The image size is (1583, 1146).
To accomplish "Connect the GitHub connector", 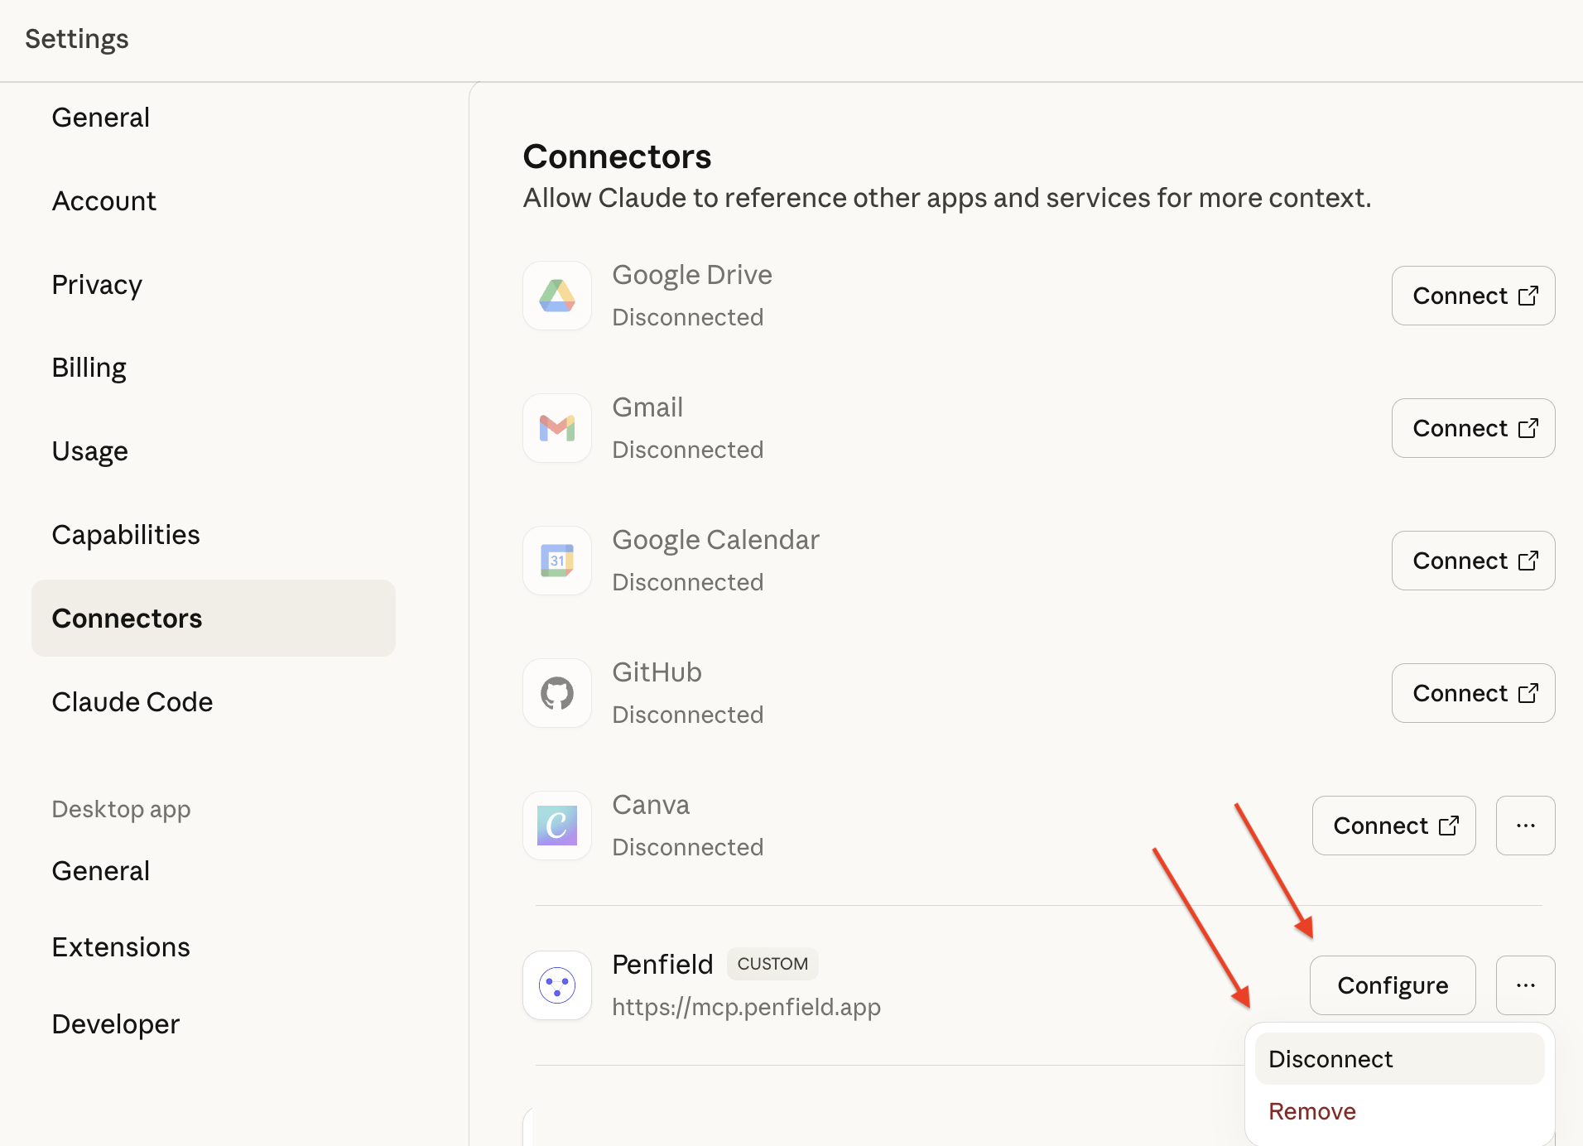I will click(1473, 693).
